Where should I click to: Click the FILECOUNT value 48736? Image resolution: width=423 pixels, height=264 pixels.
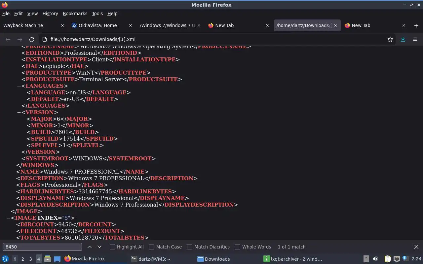(70, 231)
